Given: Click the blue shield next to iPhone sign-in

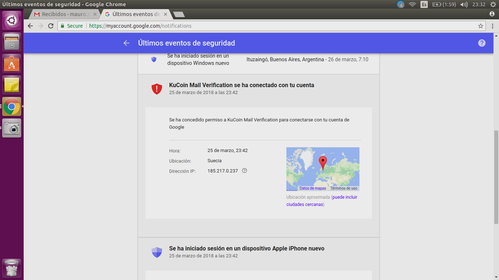Looking at the screenshot, I should [157, 252].
